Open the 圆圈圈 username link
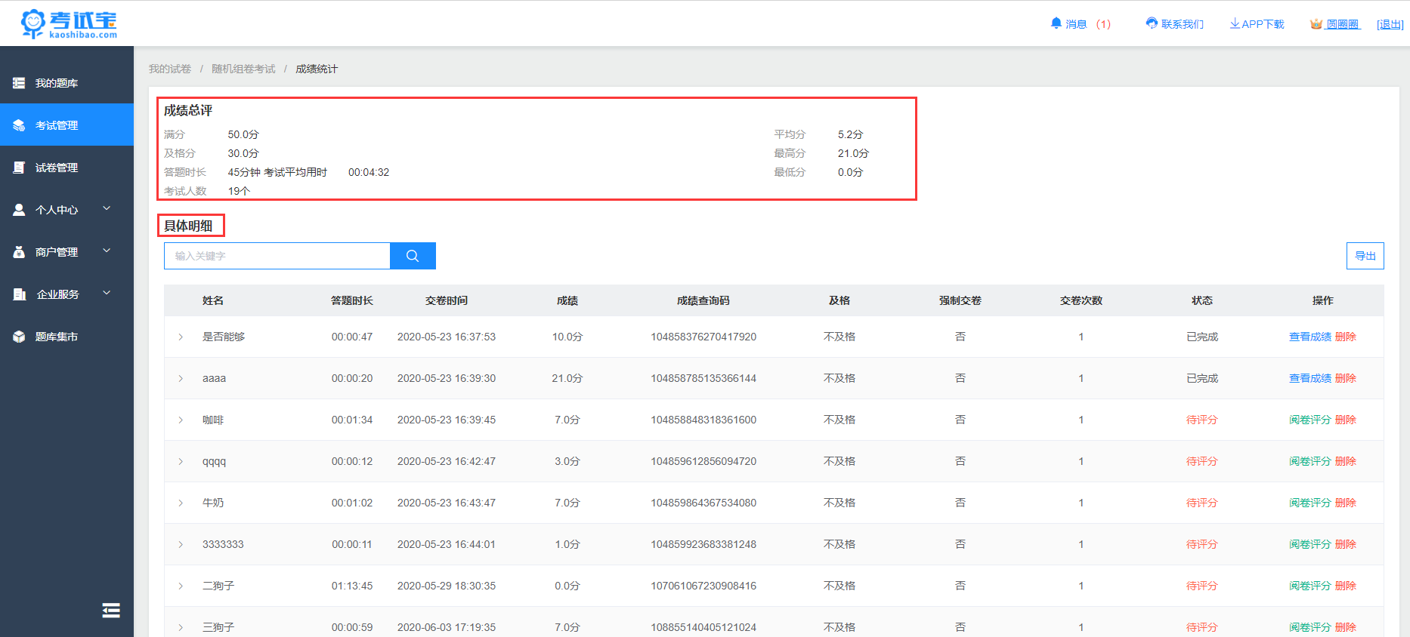 [1343, 24]
